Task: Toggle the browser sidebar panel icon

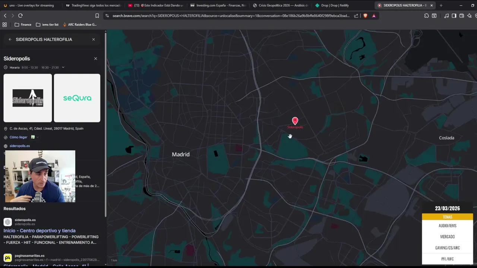Action: click(454, 16)
